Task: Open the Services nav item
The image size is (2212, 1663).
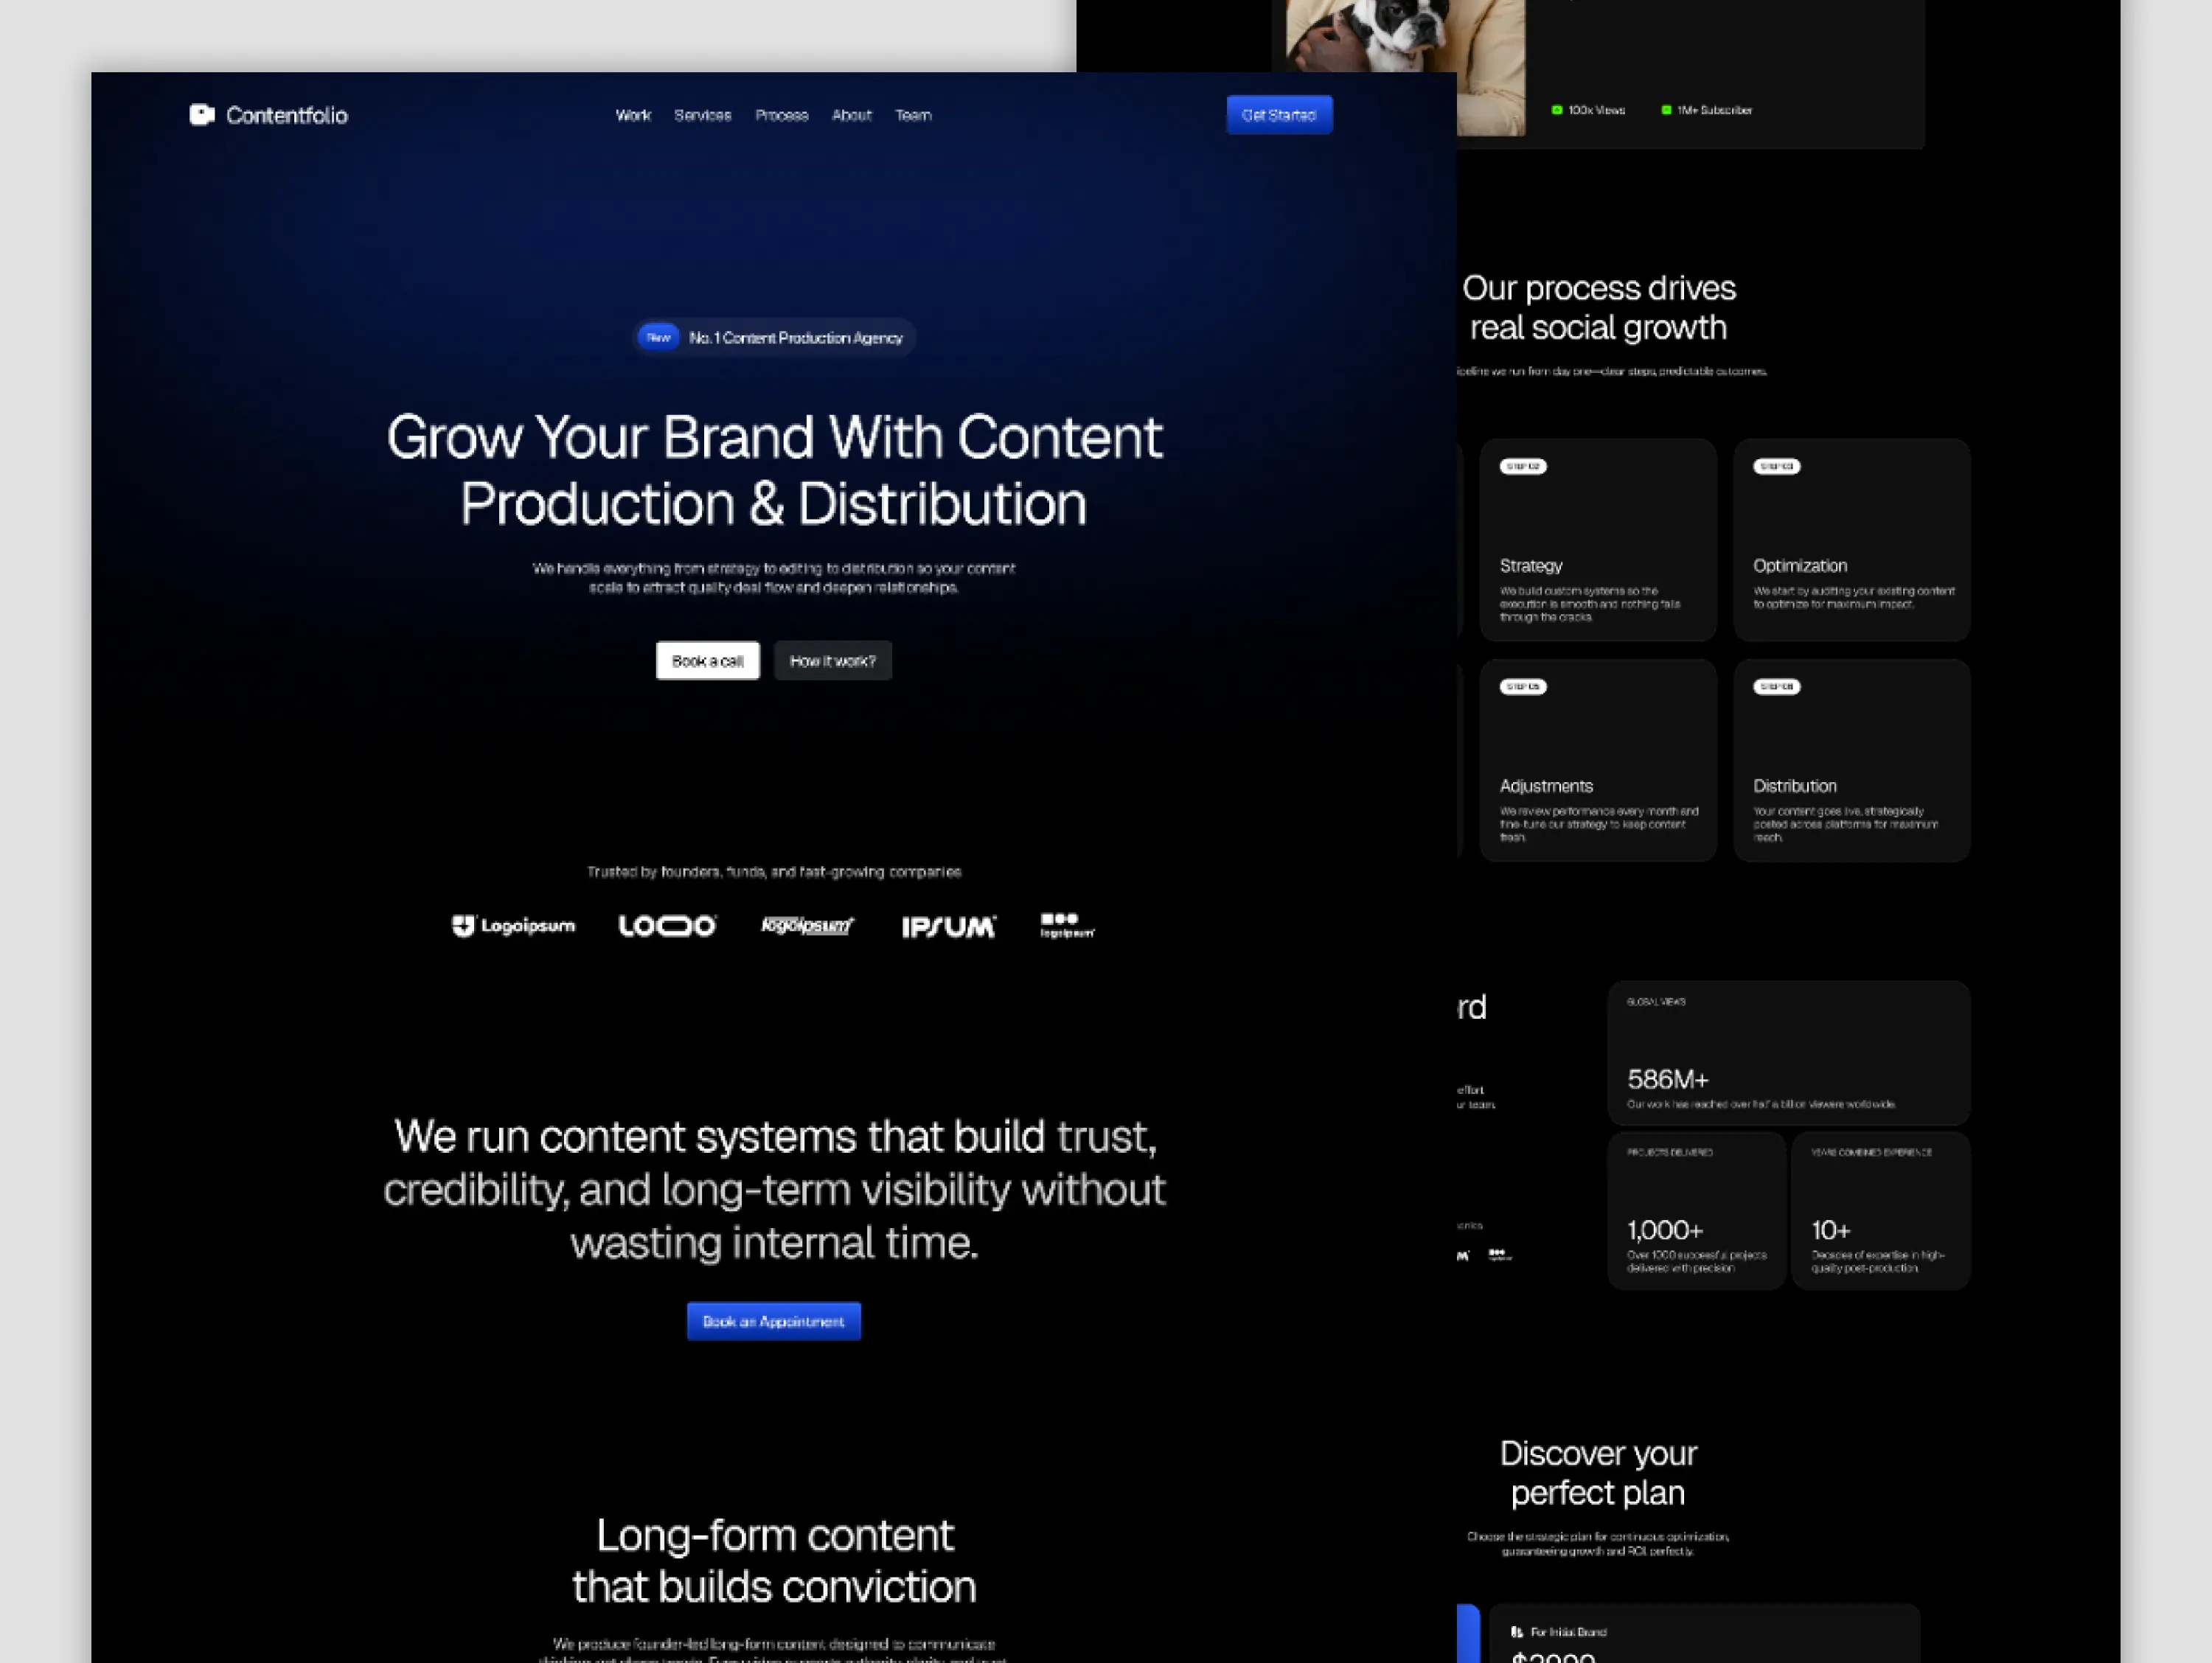Action: (x=702, y=115)
